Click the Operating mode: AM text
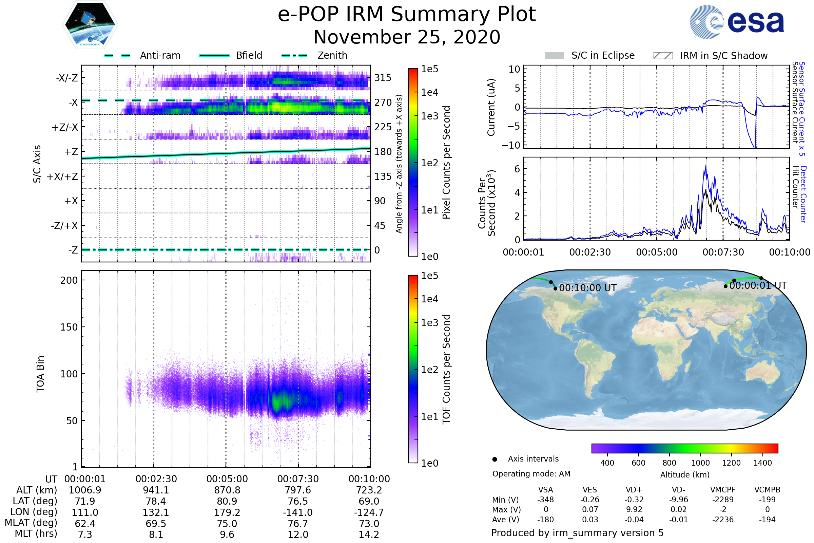Image resolution: width=814 pixels, height=543 pixels. pos(531,474)
